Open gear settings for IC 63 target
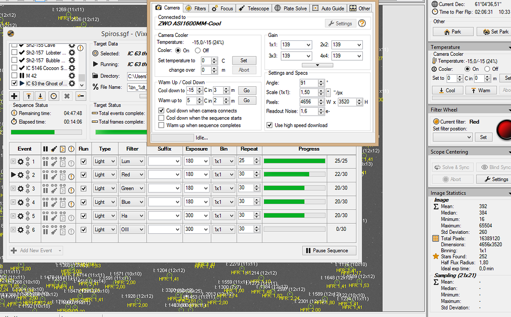Screen dimensions: 511x317 point(73,83)
